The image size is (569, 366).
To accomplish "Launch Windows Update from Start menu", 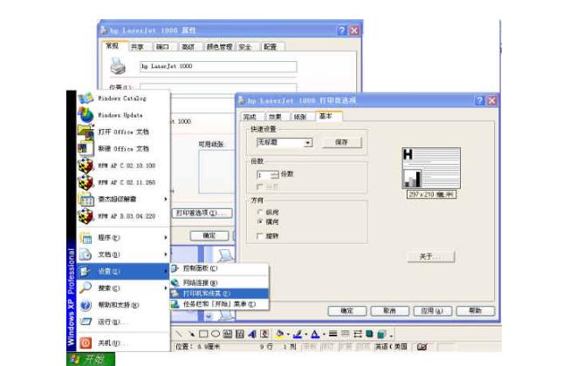I will coord(123,115).
